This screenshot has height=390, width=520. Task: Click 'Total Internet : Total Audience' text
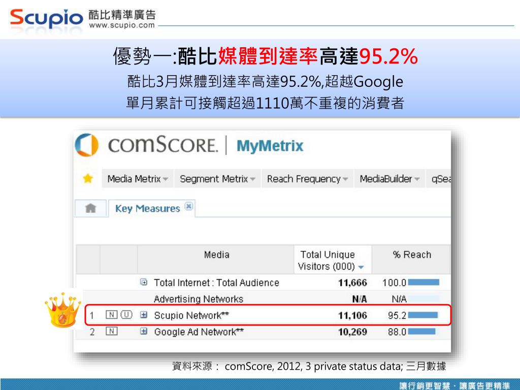click(x=216, y=282)
